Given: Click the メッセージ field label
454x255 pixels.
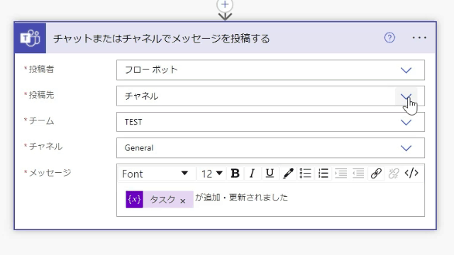Looking at the screenshot, I should (50, 173).
